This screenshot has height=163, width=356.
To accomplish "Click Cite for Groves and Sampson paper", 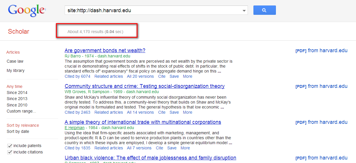I will [x=162, y=112].
